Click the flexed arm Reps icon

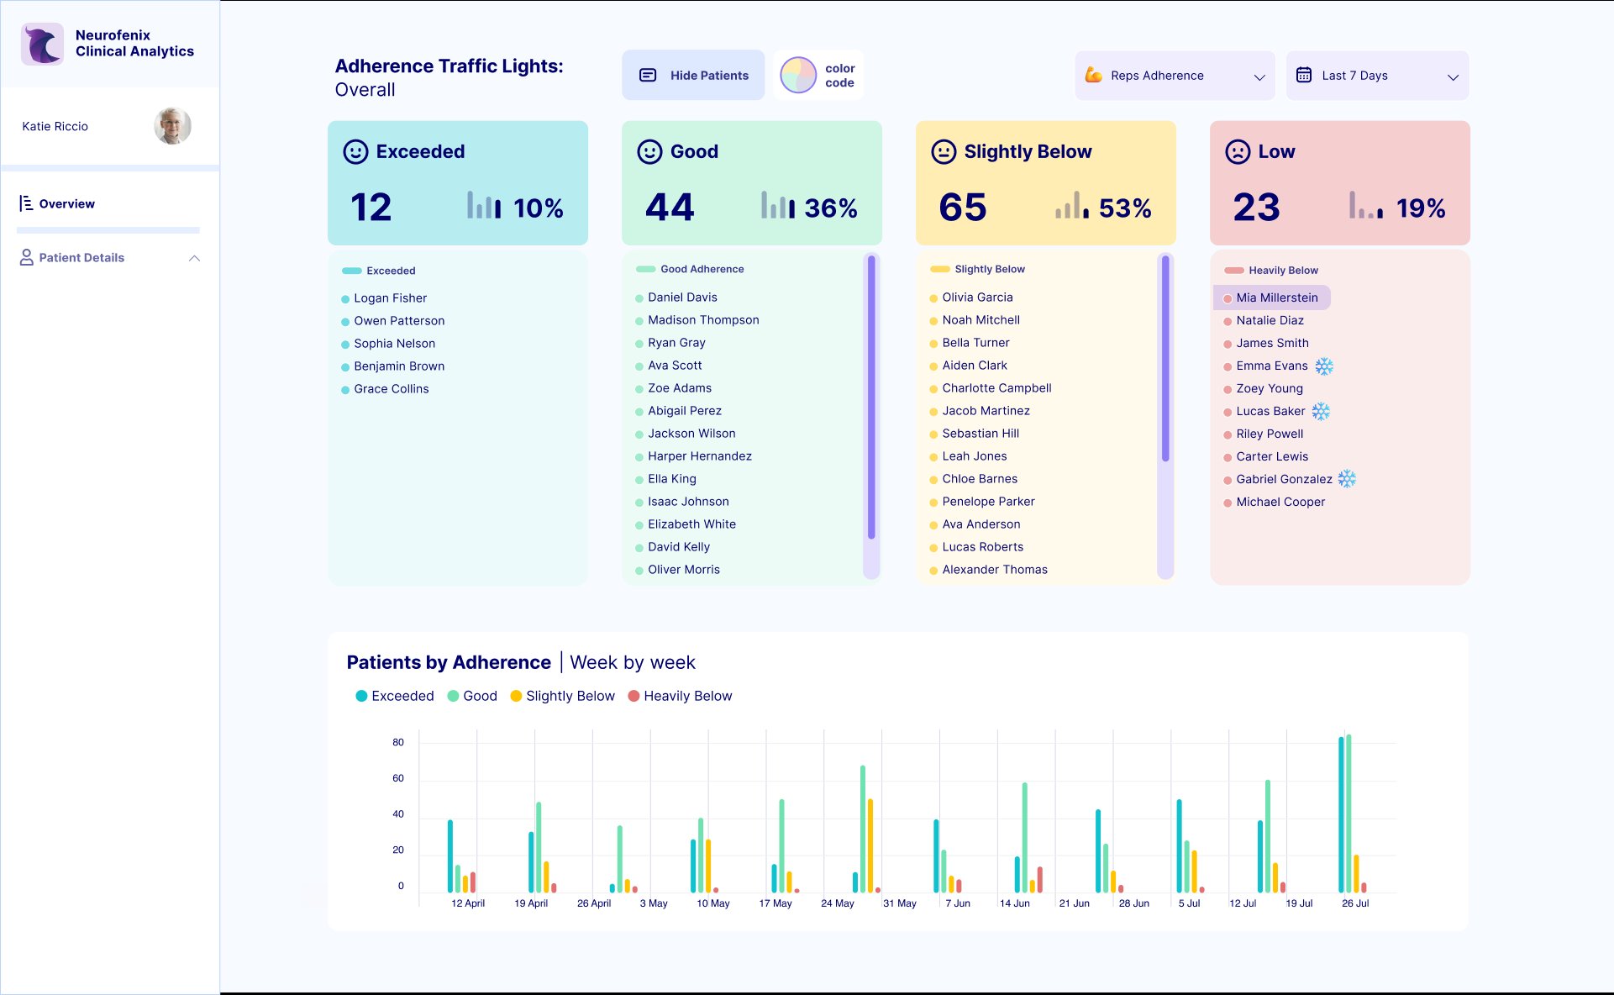tap(1093, 75)
